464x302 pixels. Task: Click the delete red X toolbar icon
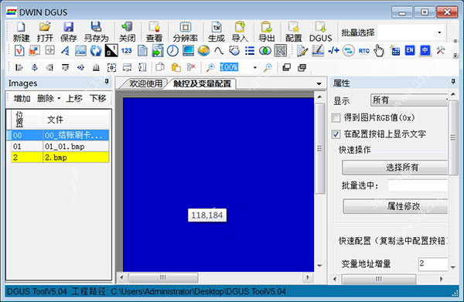click(x=191, y=67)
